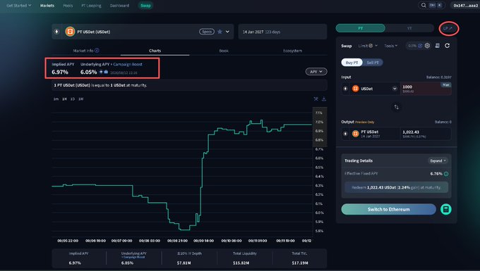The height and width of the screenshot is (271, 480).
Task: Open Dashboard nav item
Action: click(x=119, y=6)
